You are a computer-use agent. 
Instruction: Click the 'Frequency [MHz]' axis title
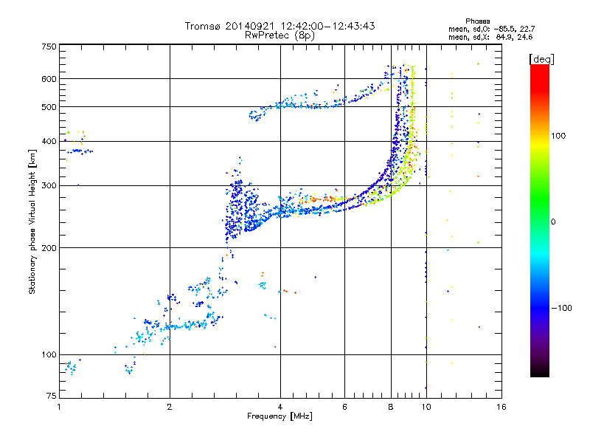click(280, 416)
